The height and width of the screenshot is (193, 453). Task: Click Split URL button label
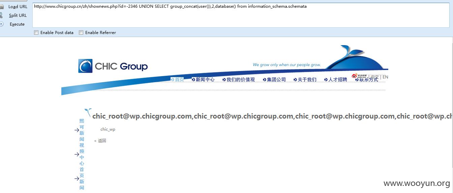coord(18,15)
